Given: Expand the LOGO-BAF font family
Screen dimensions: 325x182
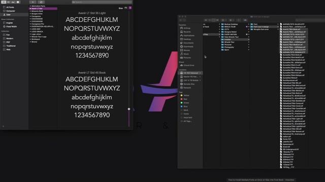Looking at the screenshot, I should coord(30,29).
